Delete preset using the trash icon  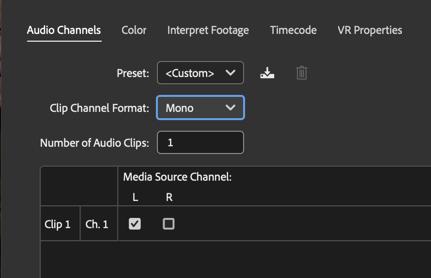coord(302,73)
